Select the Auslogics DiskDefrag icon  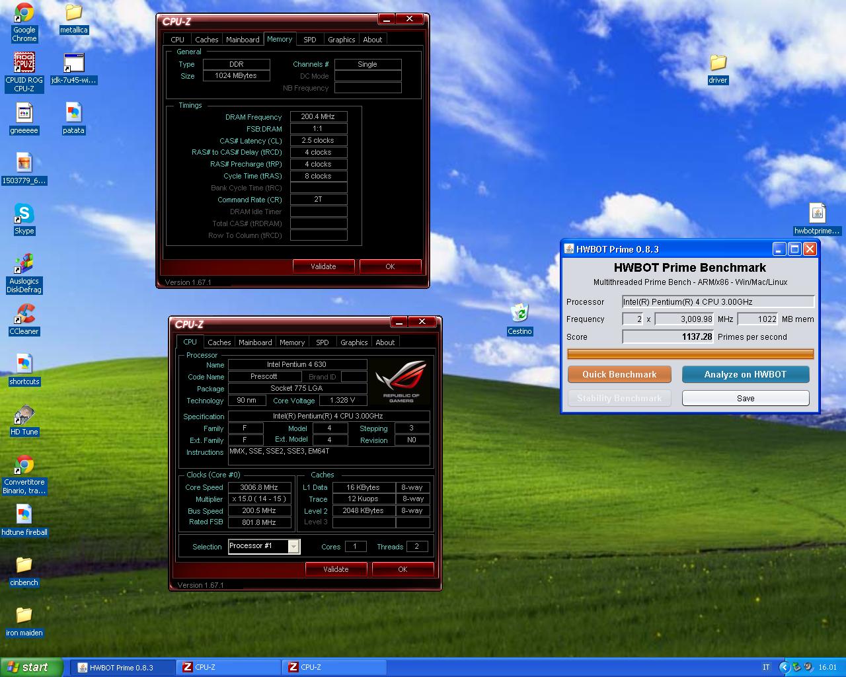(24, 274)
